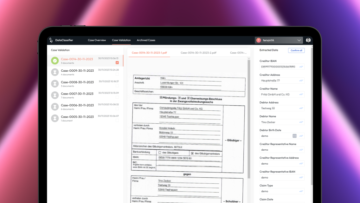This screenshot has height=203, width=360.
Task: Click the Extracted Data panel heading
Action: (x=269, y=50)
